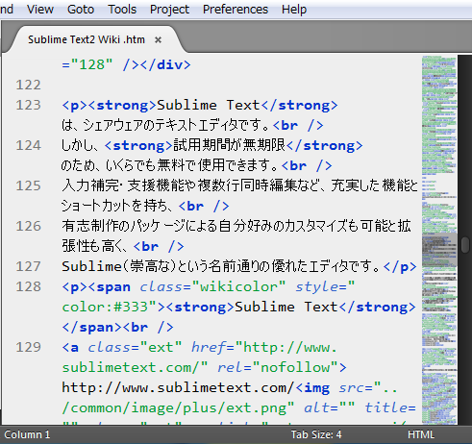Click "wikicolor" class value
Viewport: 472px width, 444px height.
coord(238,286)
